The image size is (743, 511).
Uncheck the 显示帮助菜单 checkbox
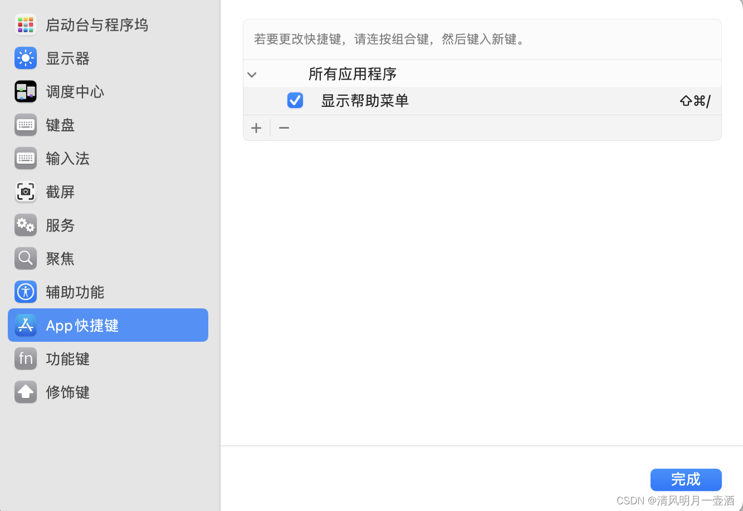[295, 100]
